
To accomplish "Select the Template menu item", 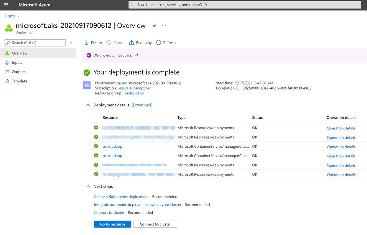I will click(x=19, y=81).
